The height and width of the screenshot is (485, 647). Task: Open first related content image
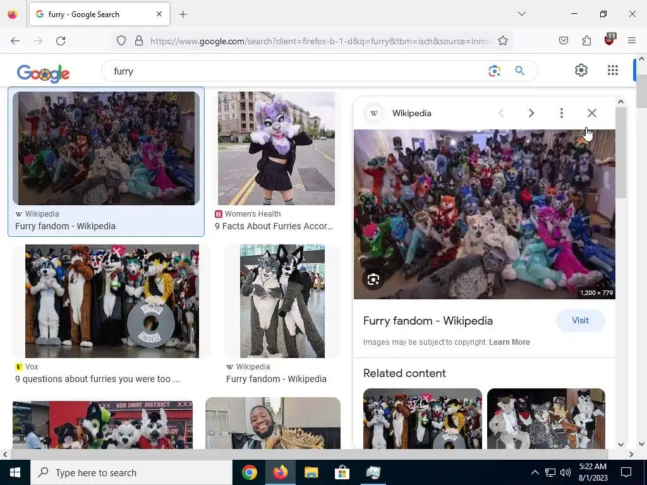coord(423,419)
